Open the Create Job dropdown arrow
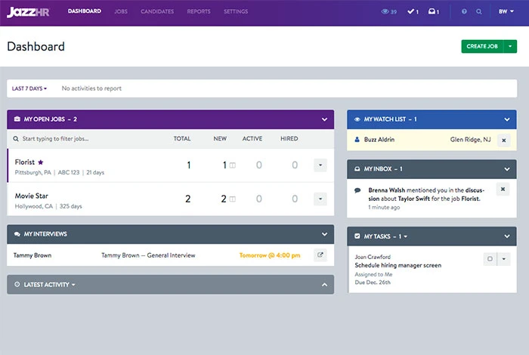The height and width of the screenshot is (355, 529). pyautogui.click(x=511, y=46)
